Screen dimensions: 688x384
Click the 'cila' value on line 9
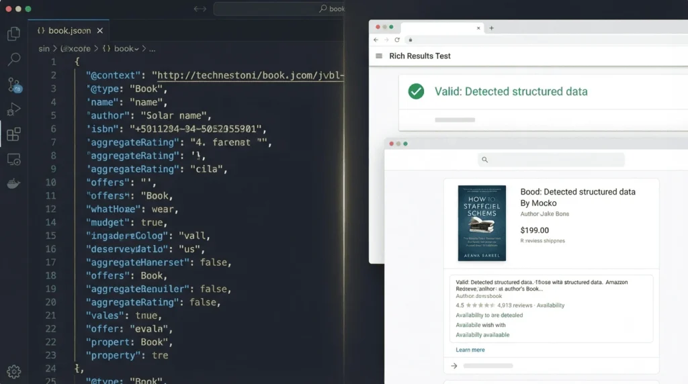(206, 169)
